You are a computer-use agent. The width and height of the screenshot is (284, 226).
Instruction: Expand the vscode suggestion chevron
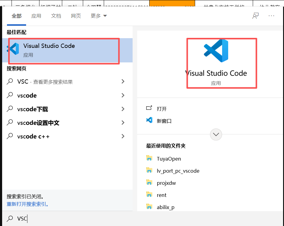tap(123, 95)
